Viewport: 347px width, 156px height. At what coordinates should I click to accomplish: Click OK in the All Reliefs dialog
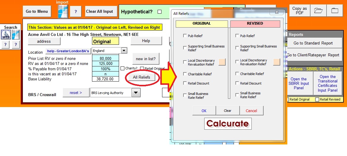pos(204,111)
